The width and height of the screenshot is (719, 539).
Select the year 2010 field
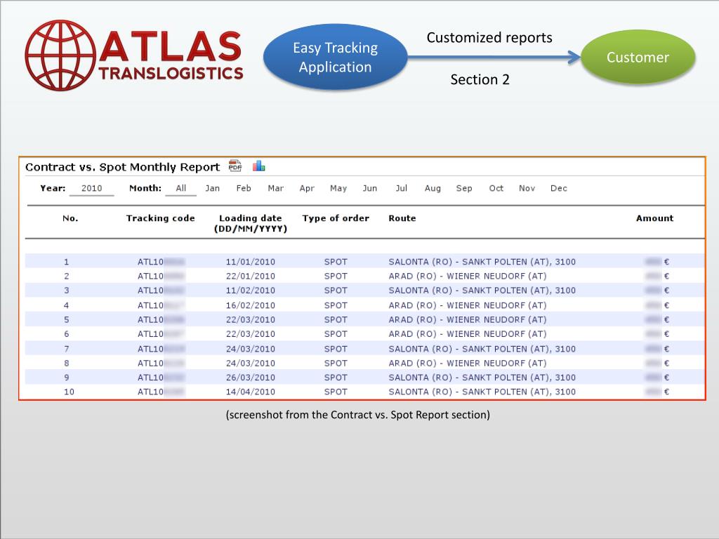point(92,188)
